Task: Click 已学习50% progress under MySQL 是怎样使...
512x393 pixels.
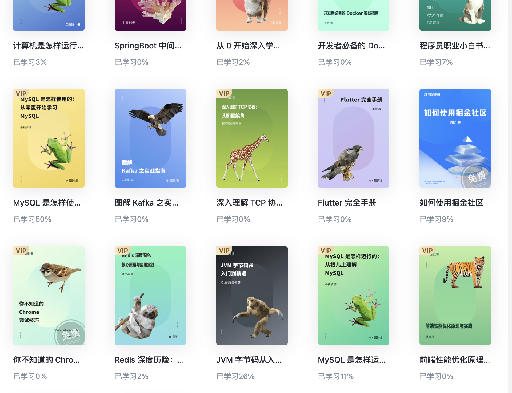Action: [x=32, y=219]
